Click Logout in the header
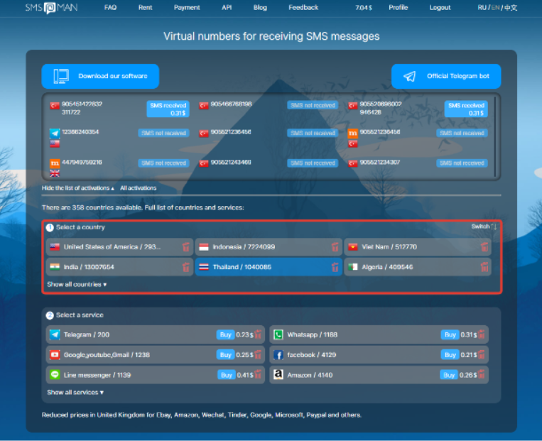 coord(440,8)
